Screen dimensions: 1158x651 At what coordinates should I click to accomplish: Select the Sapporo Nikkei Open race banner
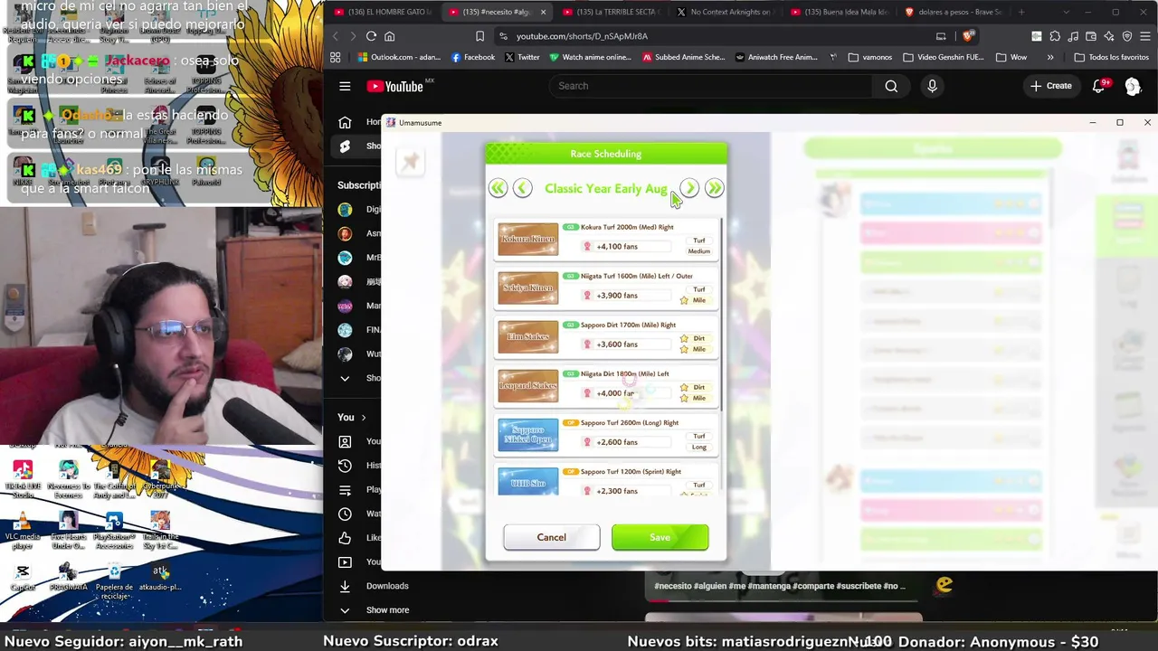tap(528, 435)
